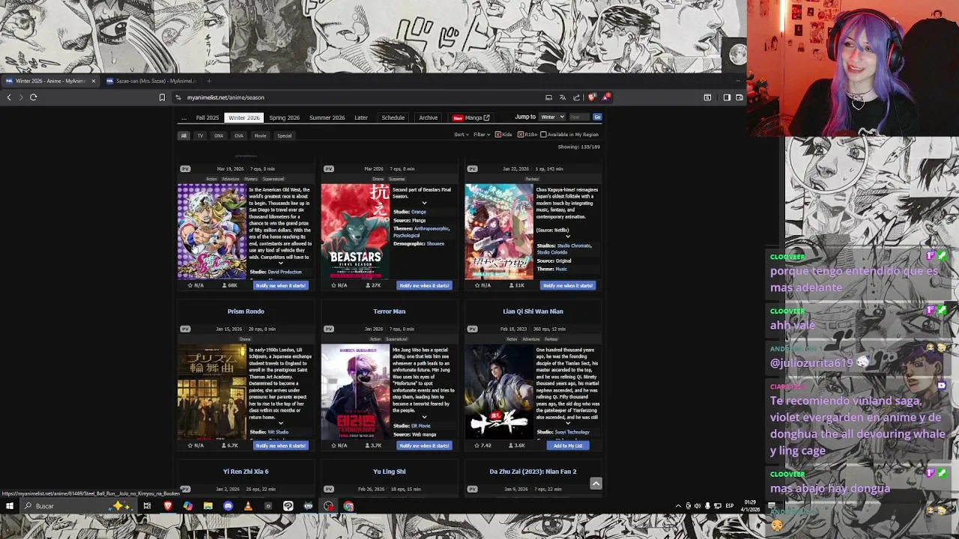Open the Windows Start menu

tap(10, 506)
